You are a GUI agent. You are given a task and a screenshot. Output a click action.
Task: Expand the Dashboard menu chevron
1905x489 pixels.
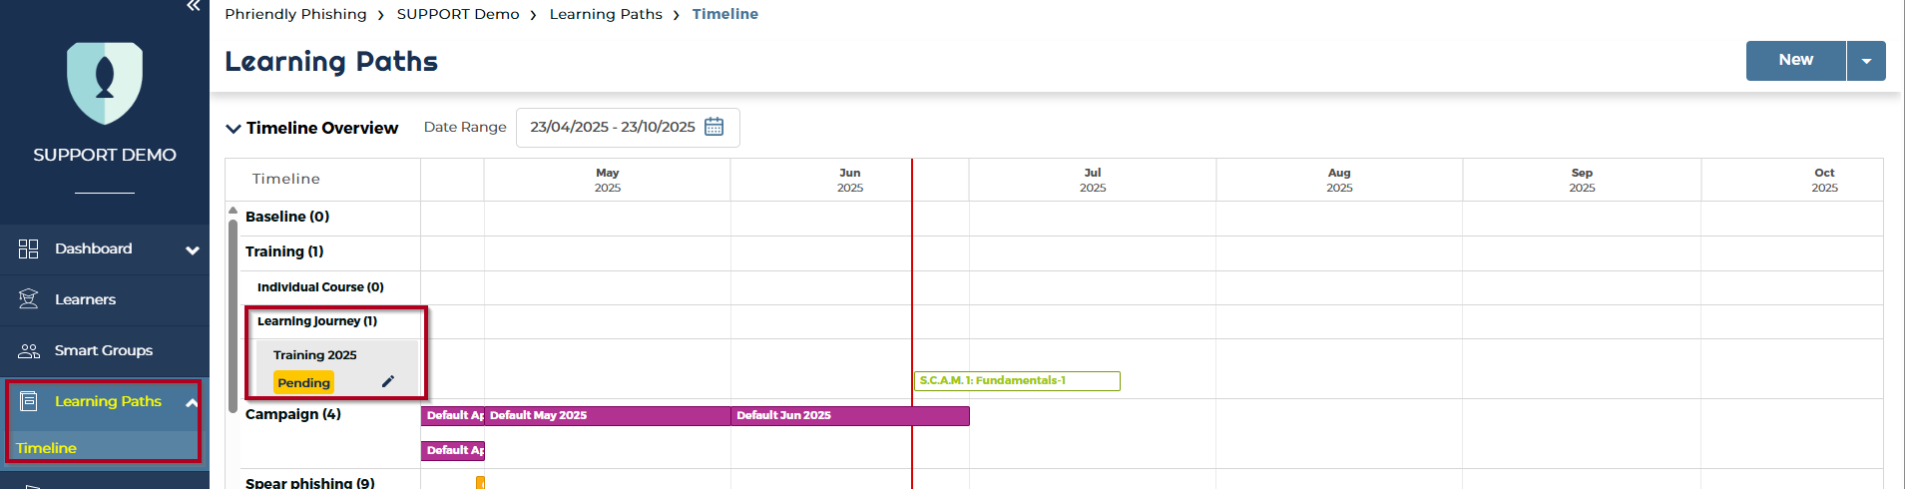[193, 249]
